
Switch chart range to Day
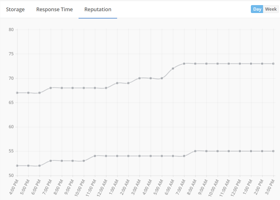click(257, 9)
